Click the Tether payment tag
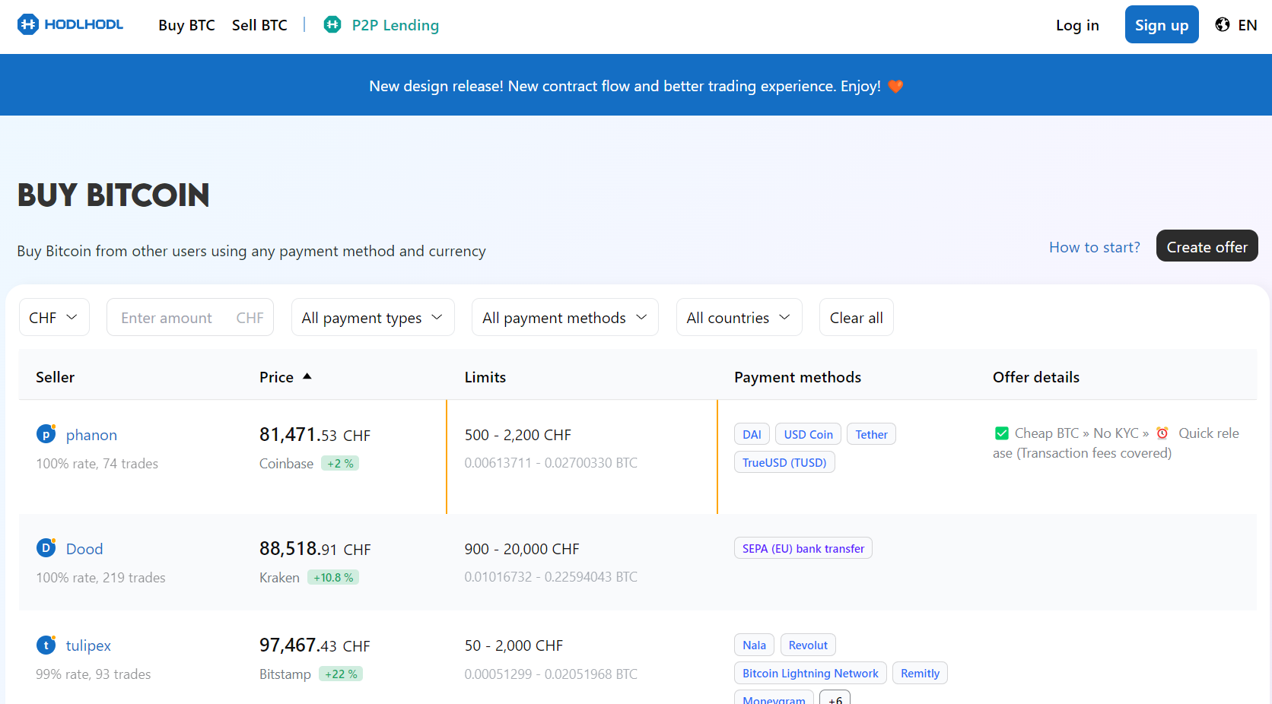Image resolution: width=1272 pixels, height=704 pixels. click(x=871, y=434)
